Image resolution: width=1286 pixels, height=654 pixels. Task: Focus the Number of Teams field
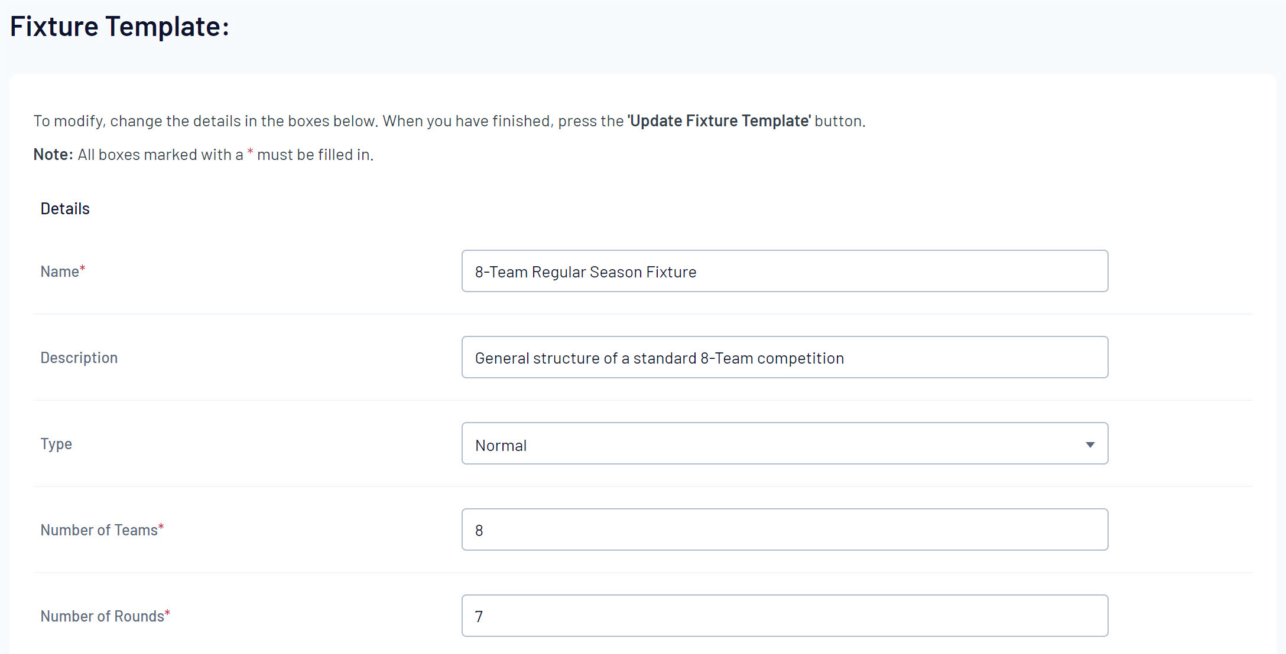pyautogui.click(x=784, y=530)
